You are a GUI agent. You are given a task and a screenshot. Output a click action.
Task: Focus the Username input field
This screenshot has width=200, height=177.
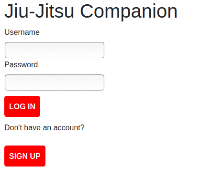click(x=55, y=50)
